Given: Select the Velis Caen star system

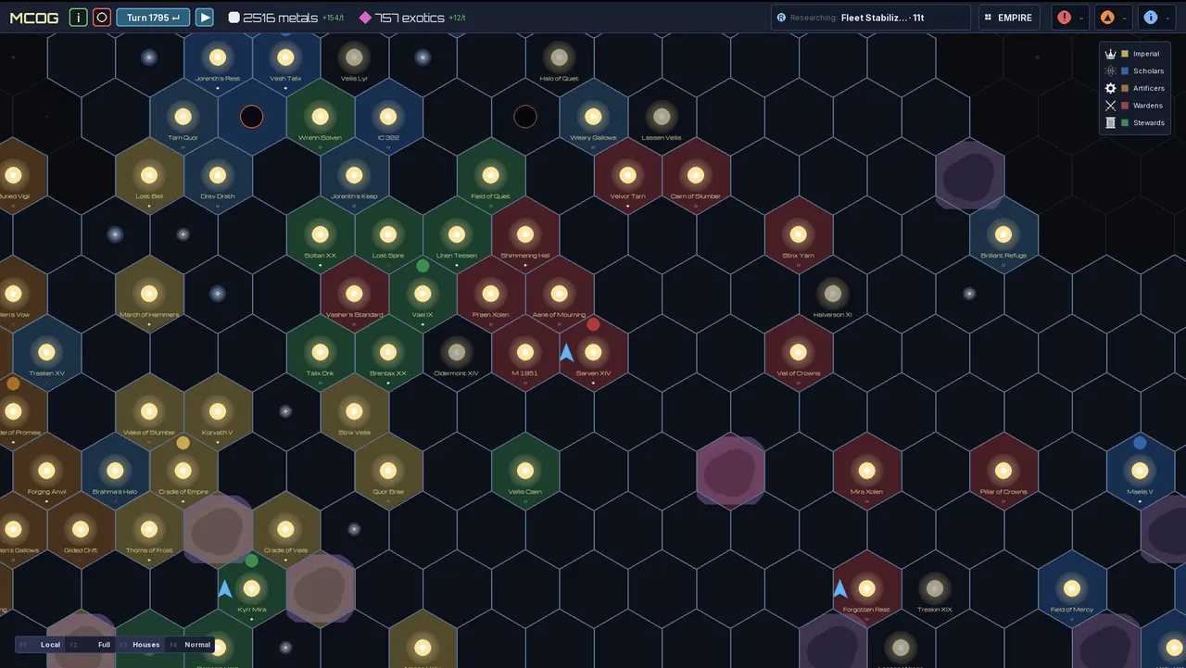Looking at the screenshot, I should click(x=525, y=471).
